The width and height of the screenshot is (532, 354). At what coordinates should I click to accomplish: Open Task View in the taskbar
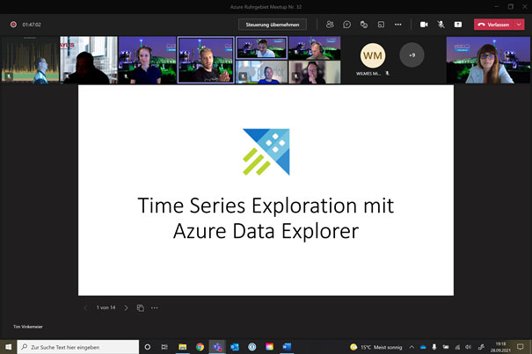coord(164,347)
